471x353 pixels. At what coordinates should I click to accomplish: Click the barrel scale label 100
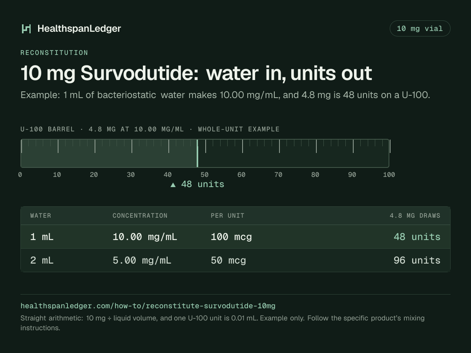pos(389,175)
